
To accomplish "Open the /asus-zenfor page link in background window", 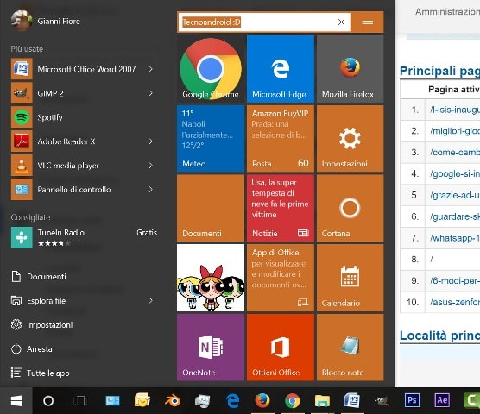I will coord(455,302).
